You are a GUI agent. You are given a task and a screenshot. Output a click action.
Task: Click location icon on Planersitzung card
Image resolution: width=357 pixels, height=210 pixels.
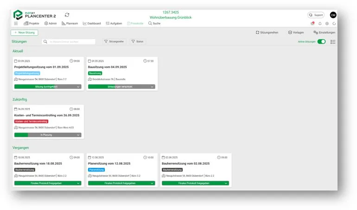pyautogui.click(x=90, y=176)
